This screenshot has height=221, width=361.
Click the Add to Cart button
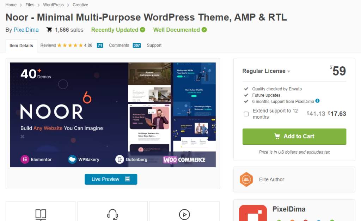[x=294, y=136]
